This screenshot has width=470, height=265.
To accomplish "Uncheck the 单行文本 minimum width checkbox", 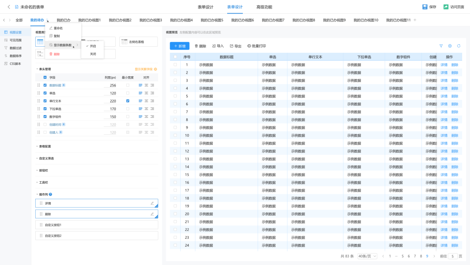I will point(127,101).
